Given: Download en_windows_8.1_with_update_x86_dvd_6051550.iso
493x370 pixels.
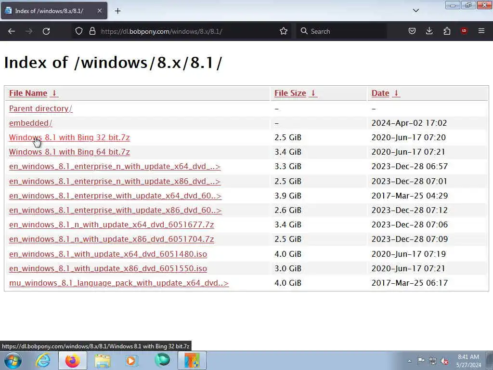Looking at the screenshot, I should (x=108, y=268).
